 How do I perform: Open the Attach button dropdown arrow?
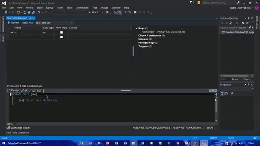point(102,13)
